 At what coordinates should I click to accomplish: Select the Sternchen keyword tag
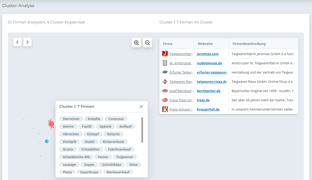click(x=71, y=119)
